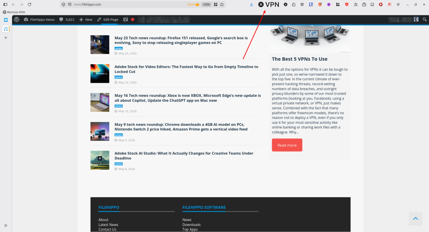Open Contact Us footer link
Image resolution: width=429 pixels, height=232 pixels.
coord(107,230)
